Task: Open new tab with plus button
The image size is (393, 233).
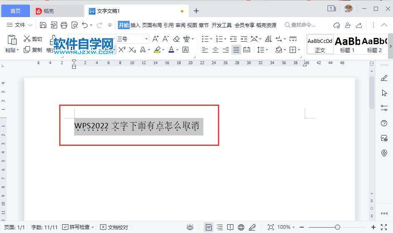Action: point(196,11)
